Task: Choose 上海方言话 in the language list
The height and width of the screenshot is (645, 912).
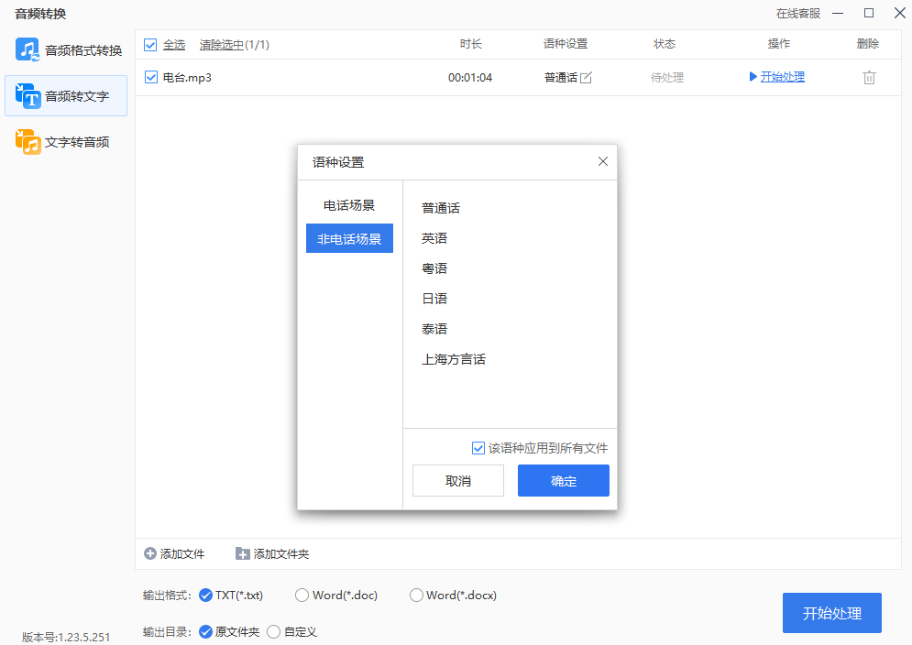Action: 454,359
